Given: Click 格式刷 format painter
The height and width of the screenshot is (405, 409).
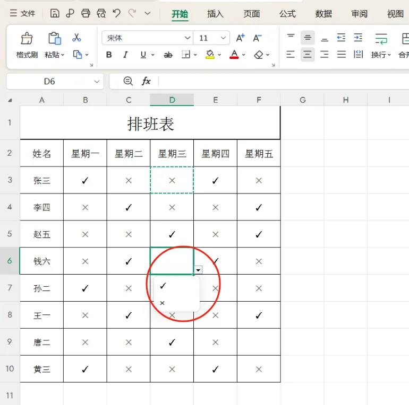Looking at the screenshot, I should 27,45.
